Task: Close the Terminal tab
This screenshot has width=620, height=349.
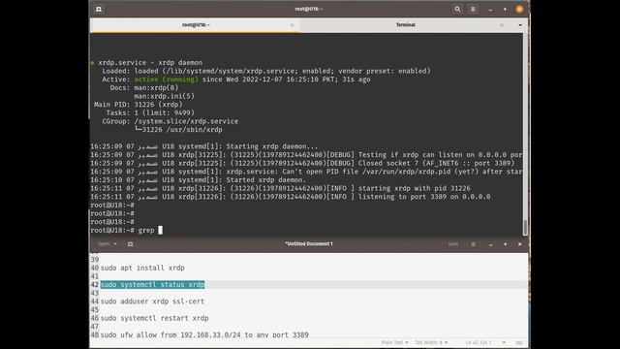Action: [x=502, y=25]
